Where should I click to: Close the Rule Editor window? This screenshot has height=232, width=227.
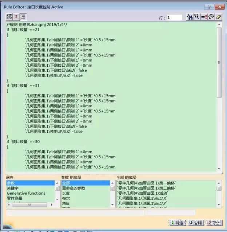(x=220, y=7)
